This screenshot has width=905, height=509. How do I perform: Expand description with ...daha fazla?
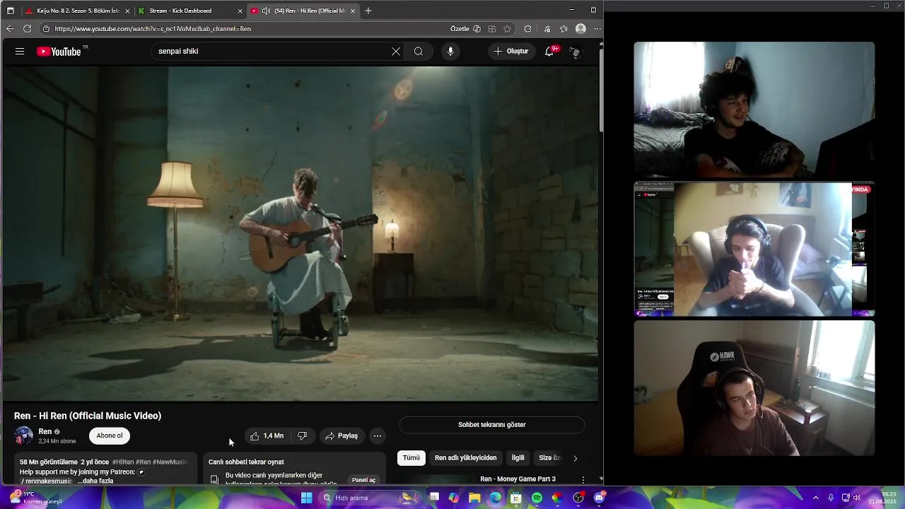coord(95,481)
